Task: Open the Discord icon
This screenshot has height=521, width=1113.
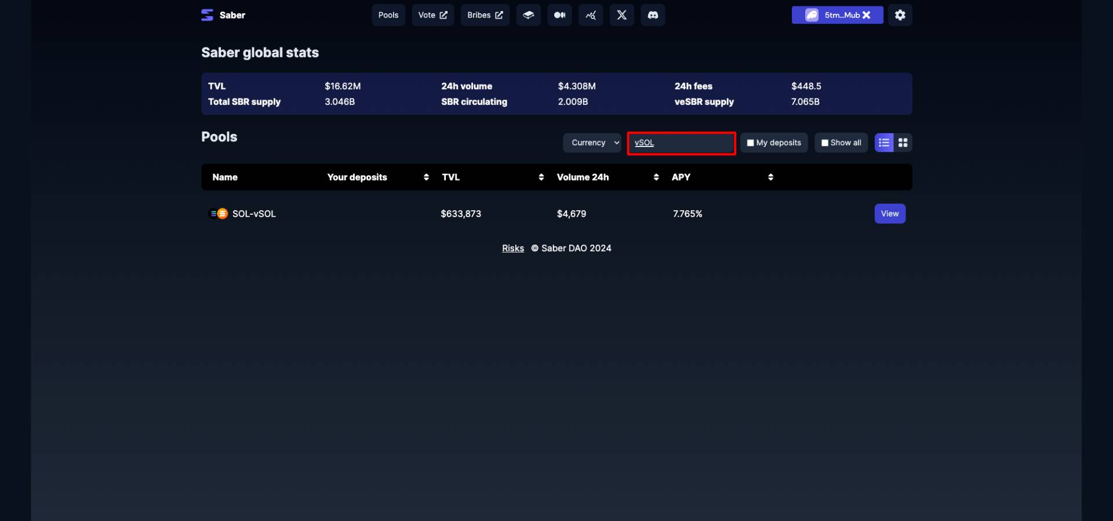Action: [x=653, y=15]
